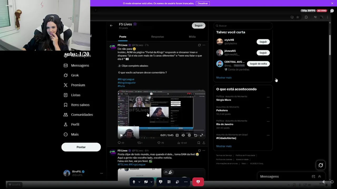Open the Mais sidebar menu

[x=71, y=134]
